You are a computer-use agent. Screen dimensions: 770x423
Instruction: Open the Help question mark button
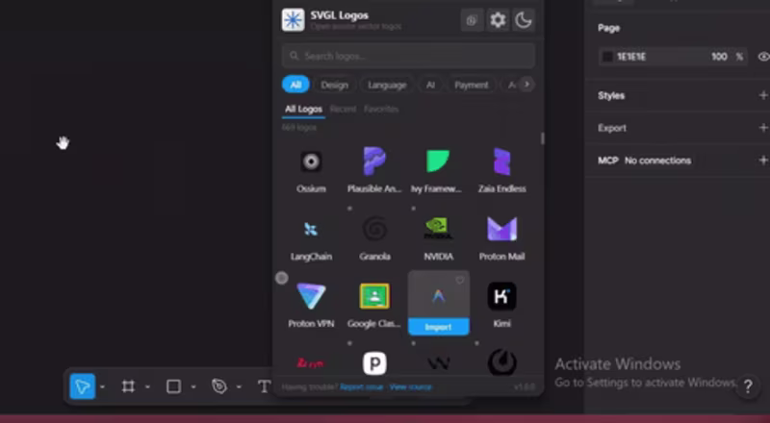748,386
